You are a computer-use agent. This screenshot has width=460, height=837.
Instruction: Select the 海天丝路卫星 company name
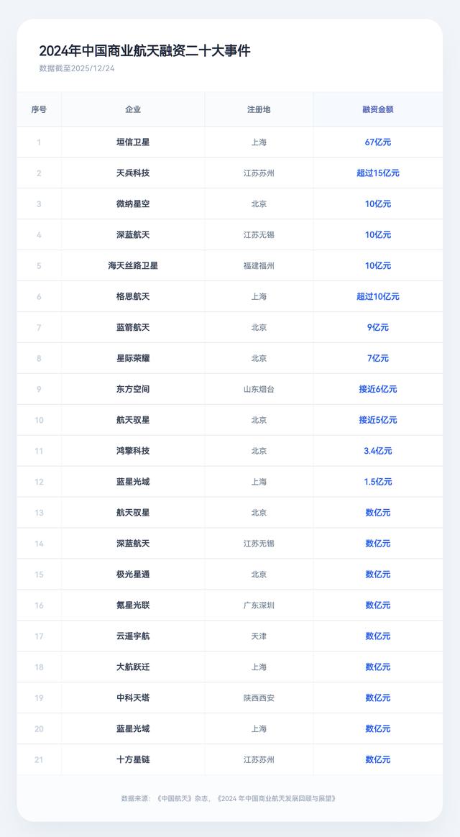(x=133, y=266)
